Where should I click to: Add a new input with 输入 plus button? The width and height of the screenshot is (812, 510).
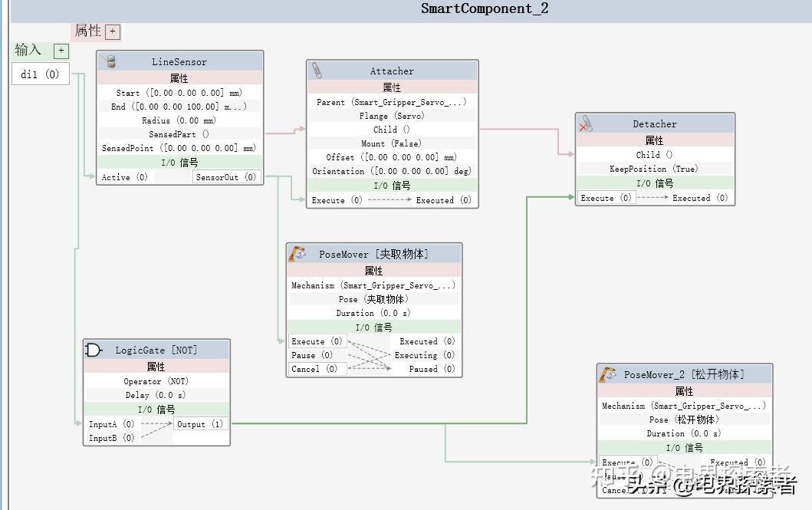[x=61, y=51]
